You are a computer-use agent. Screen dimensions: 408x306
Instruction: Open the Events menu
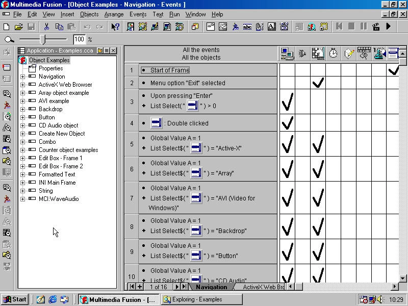pos(138,14)
